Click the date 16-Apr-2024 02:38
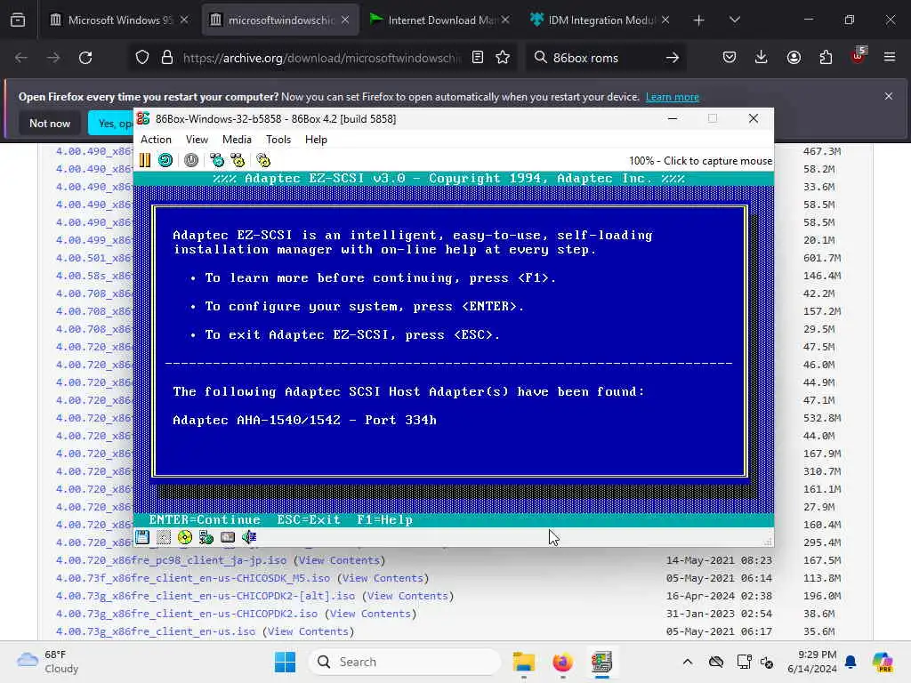Screen dimensions: 911x683 (x=719, y=596)
